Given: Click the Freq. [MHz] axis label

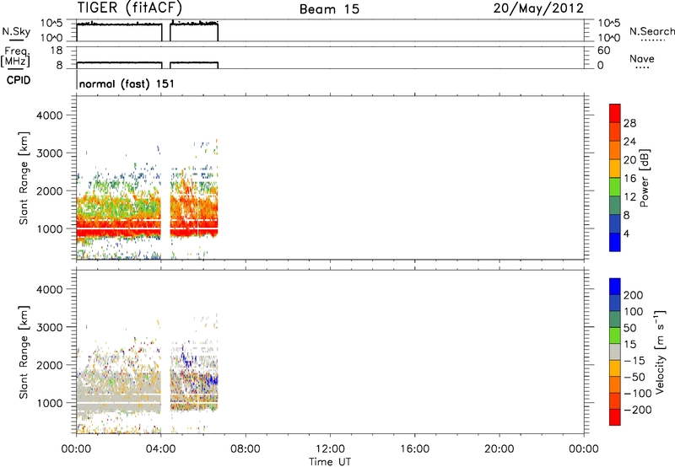Looking at the screenshot, I should click(15, 57).
